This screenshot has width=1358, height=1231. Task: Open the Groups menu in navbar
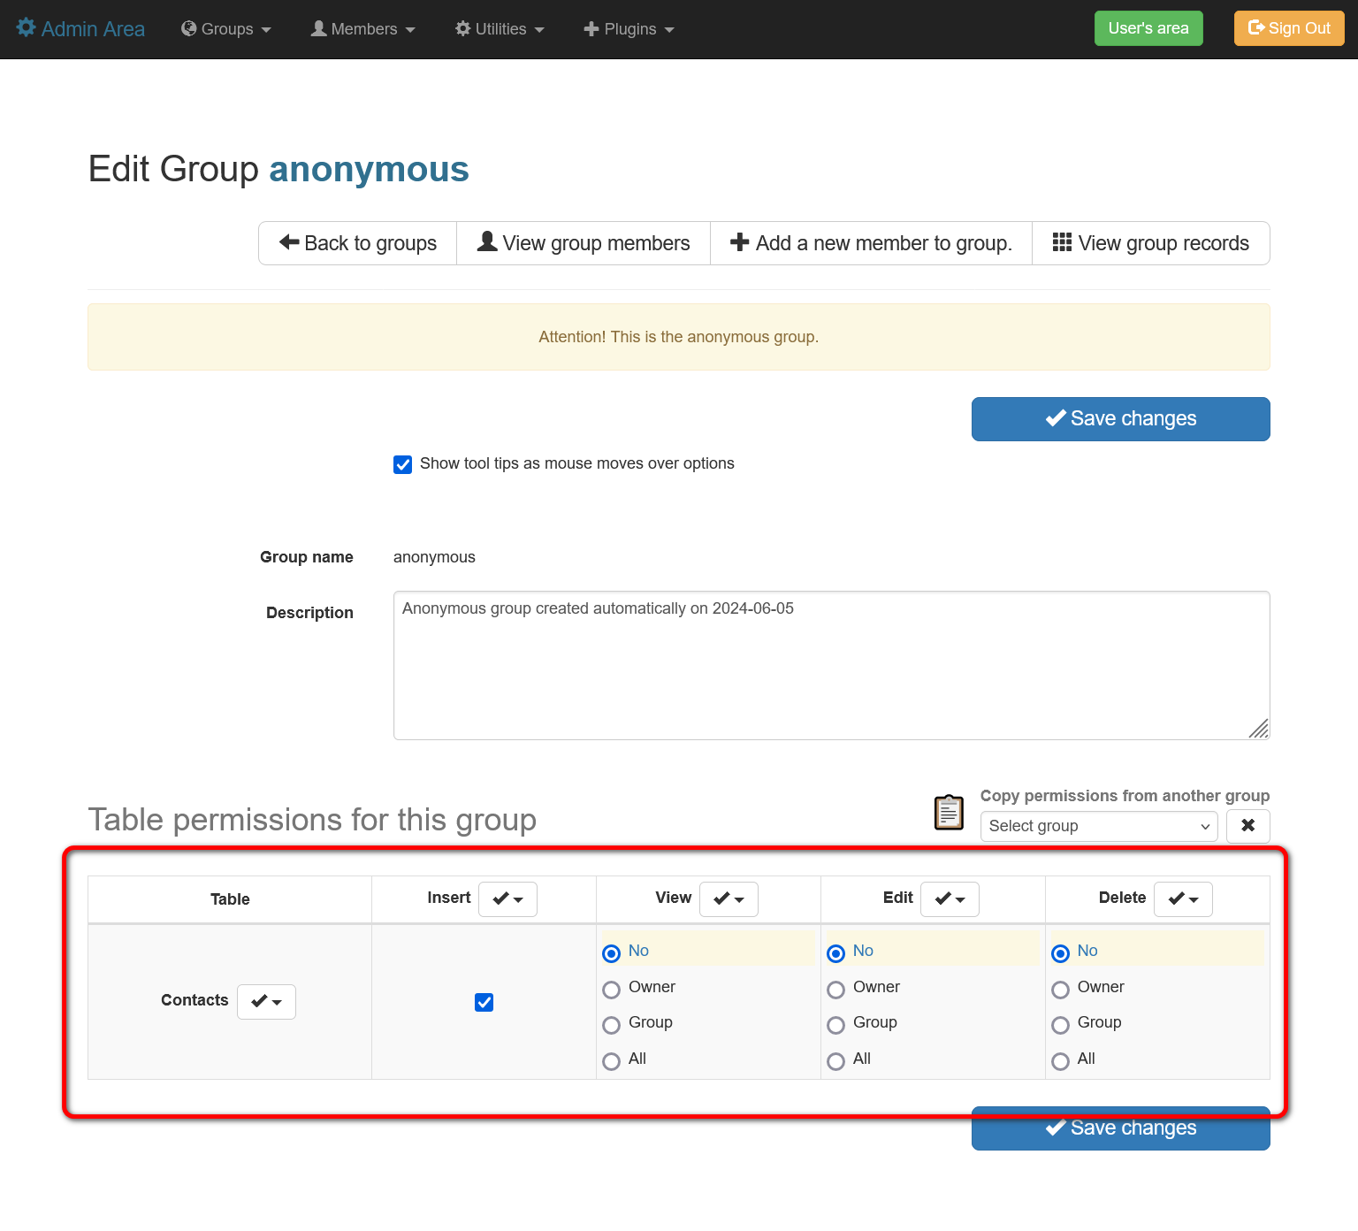[226, 29]
